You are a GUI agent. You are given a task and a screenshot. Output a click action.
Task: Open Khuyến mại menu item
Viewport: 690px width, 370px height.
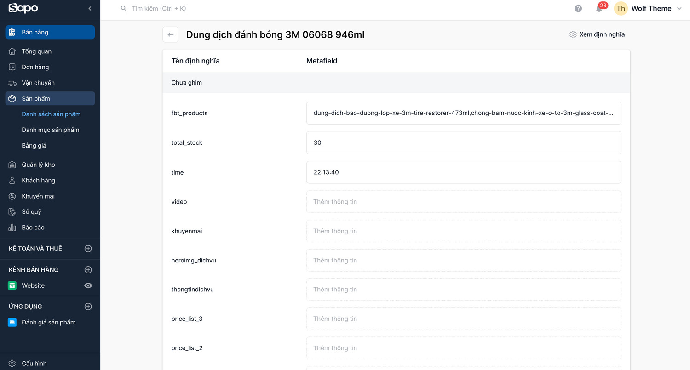(x=50, y=196)
